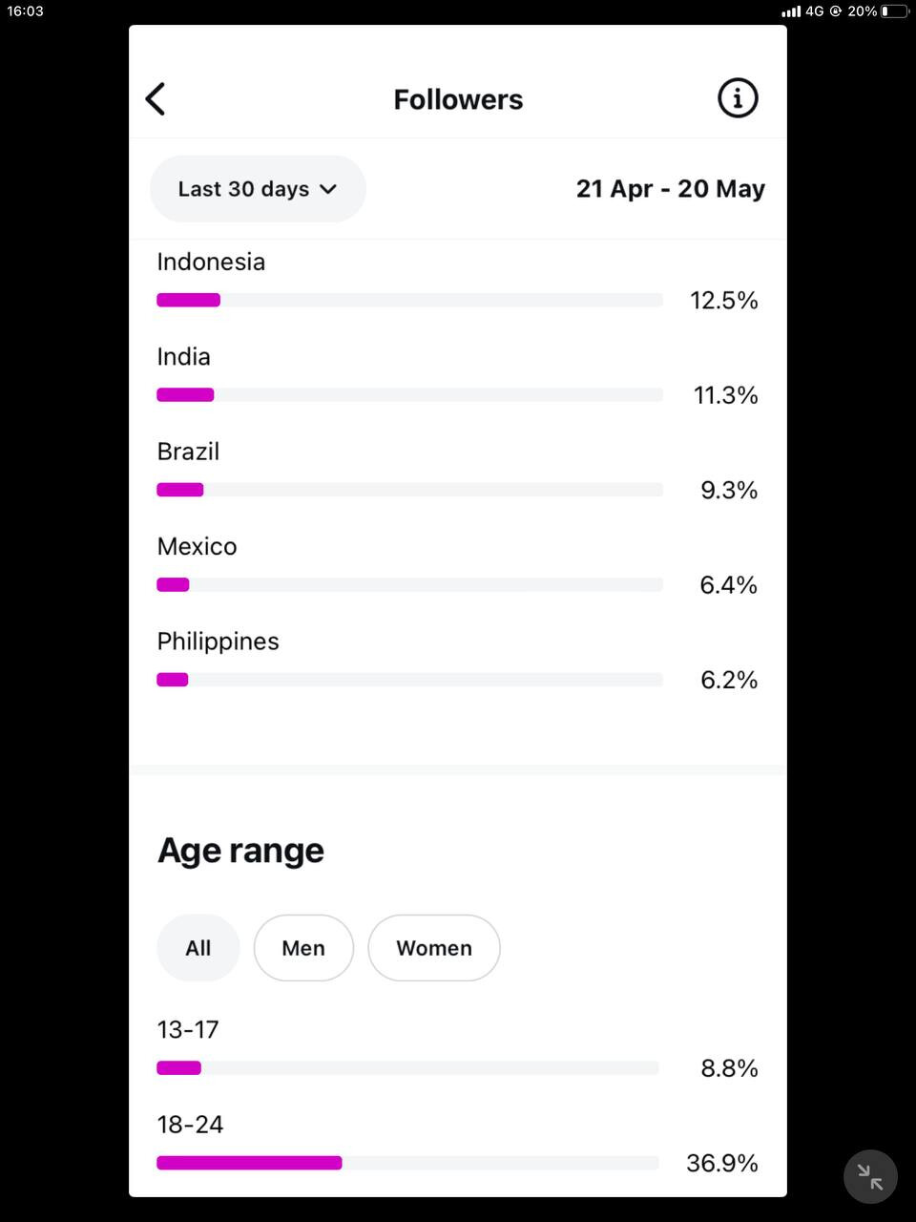This screenshot has width=916, height=1222.
Task: Switch age range to Women
Action: (434, 948)
